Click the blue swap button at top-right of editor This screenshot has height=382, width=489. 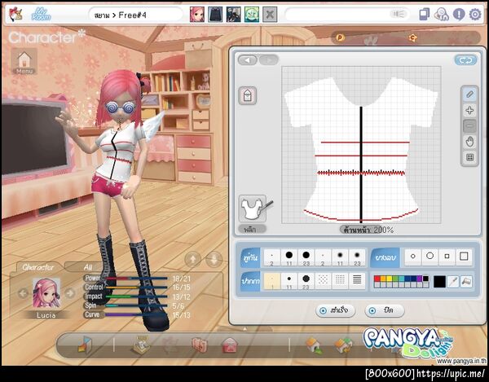[x=465, y=60]
